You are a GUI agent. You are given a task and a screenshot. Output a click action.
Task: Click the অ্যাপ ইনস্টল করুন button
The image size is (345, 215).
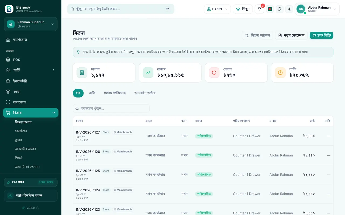(x=31, y=196)
